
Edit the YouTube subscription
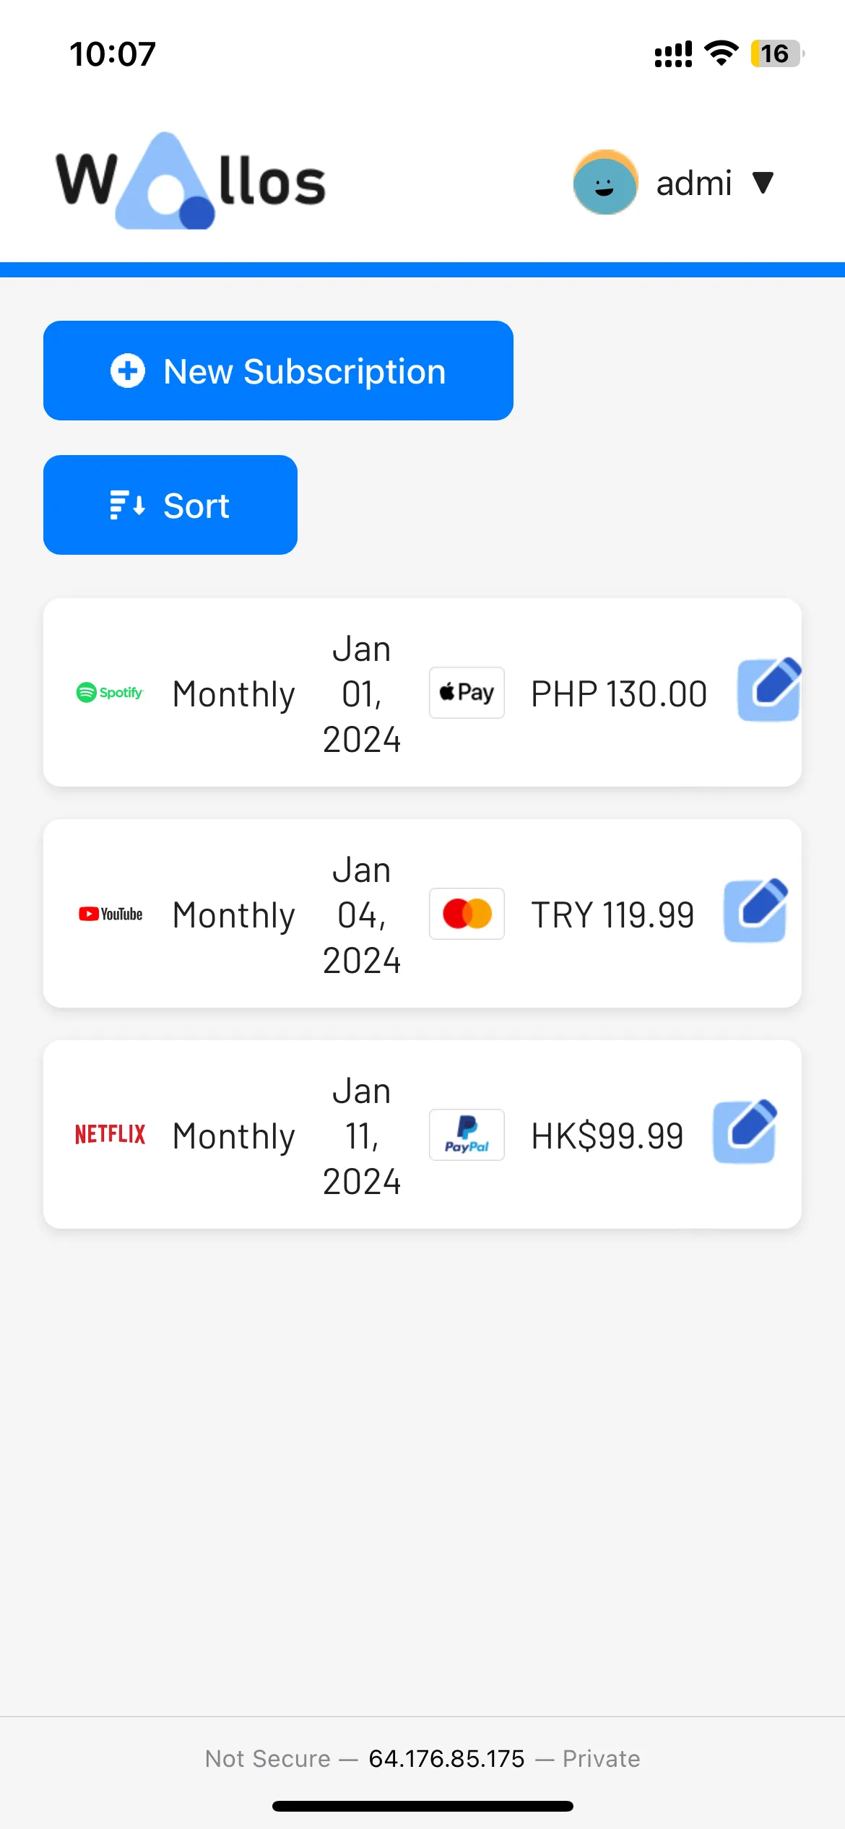pyautogui.click(x=755, y=910)
